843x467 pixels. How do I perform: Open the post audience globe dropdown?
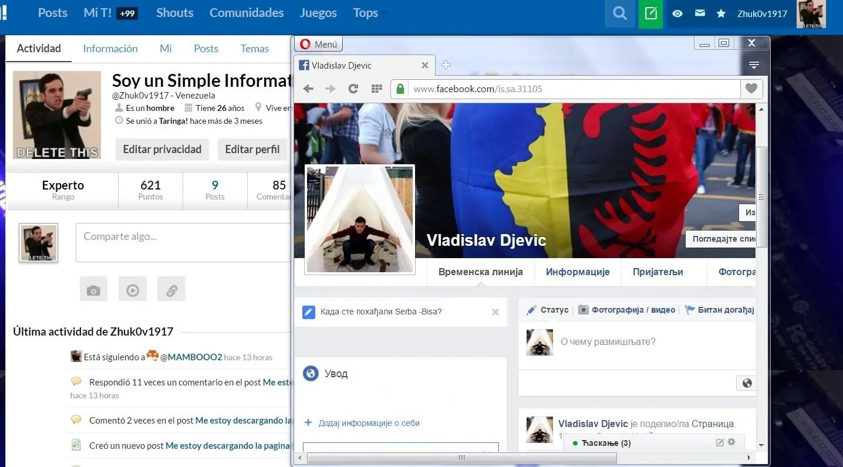tap(746, 383)
